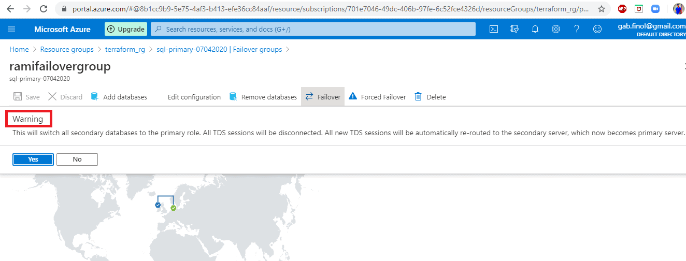Launch Cloud Shell from the top bar

coord(494,30)
